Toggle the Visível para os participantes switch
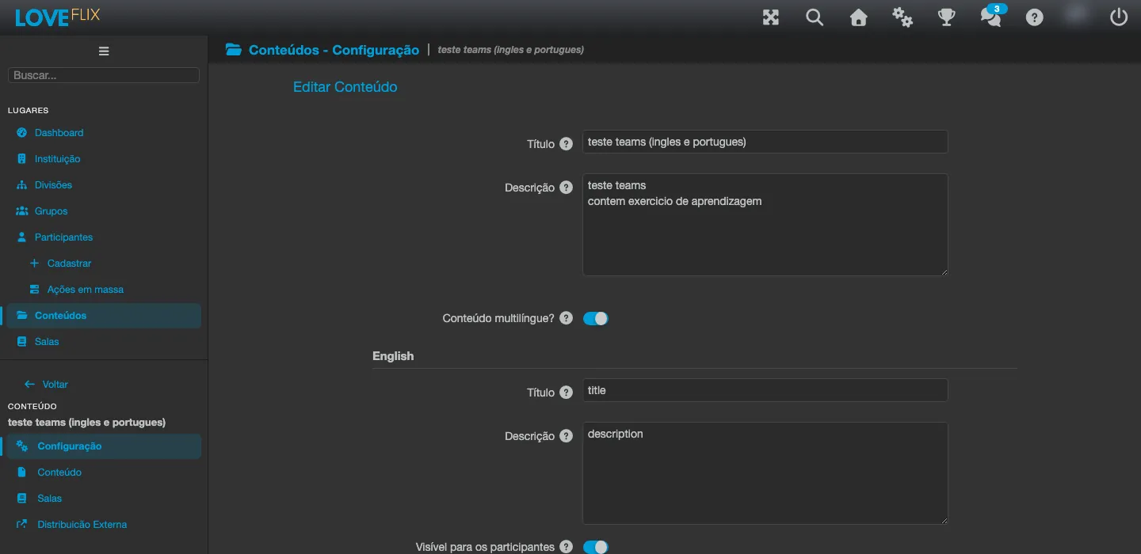 coord(596,547)
